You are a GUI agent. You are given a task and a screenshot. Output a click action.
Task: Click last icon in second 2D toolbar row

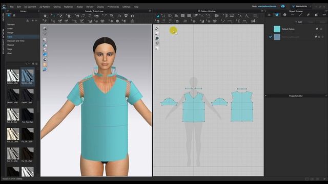(x=253, y=21)
